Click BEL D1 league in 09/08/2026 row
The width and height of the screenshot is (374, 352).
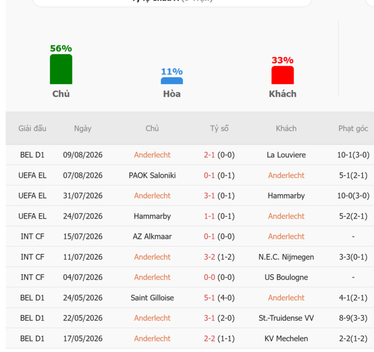32,155
